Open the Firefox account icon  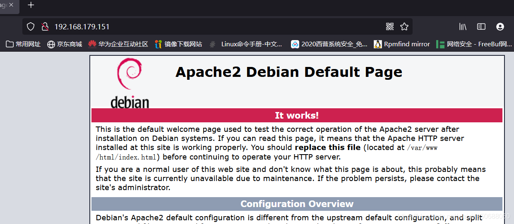[x=500, y=27]
